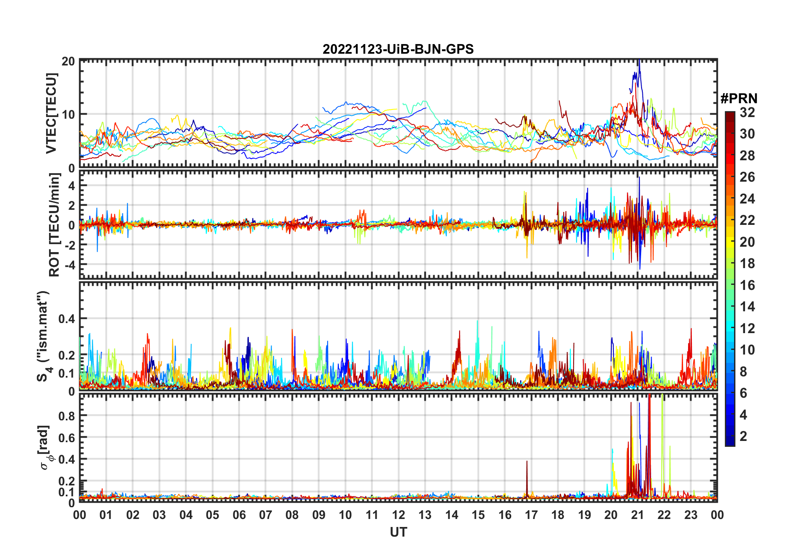Click the "#PRN" colorbar title
This screenshot has height=558, width=797.
tap(739, 99)
